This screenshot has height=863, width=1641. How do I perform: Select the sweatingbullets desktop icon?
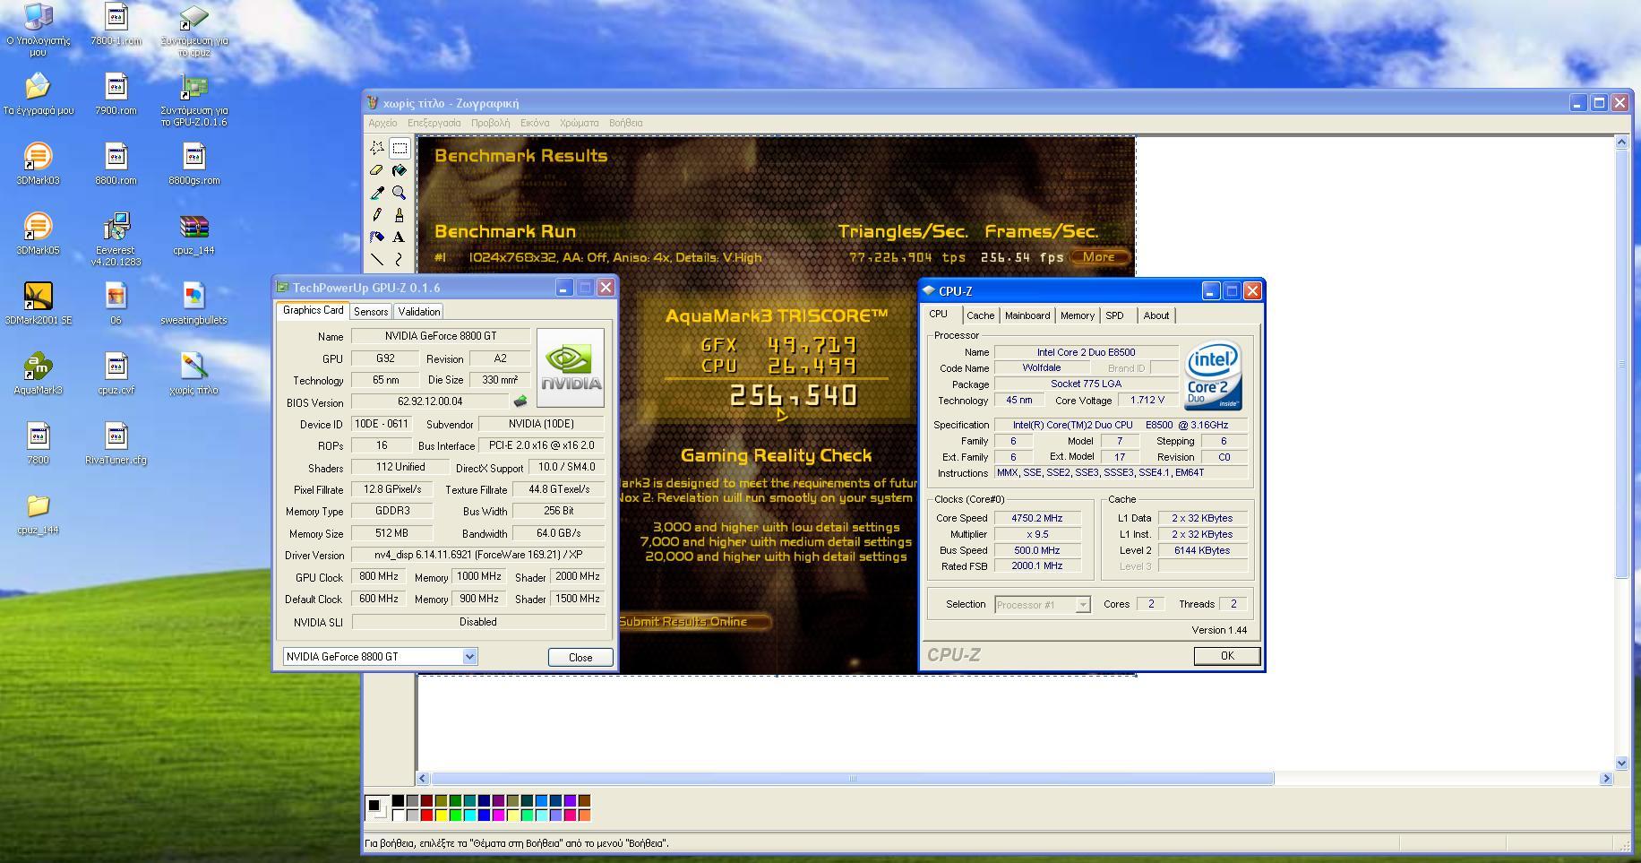(x=193, y=304)
